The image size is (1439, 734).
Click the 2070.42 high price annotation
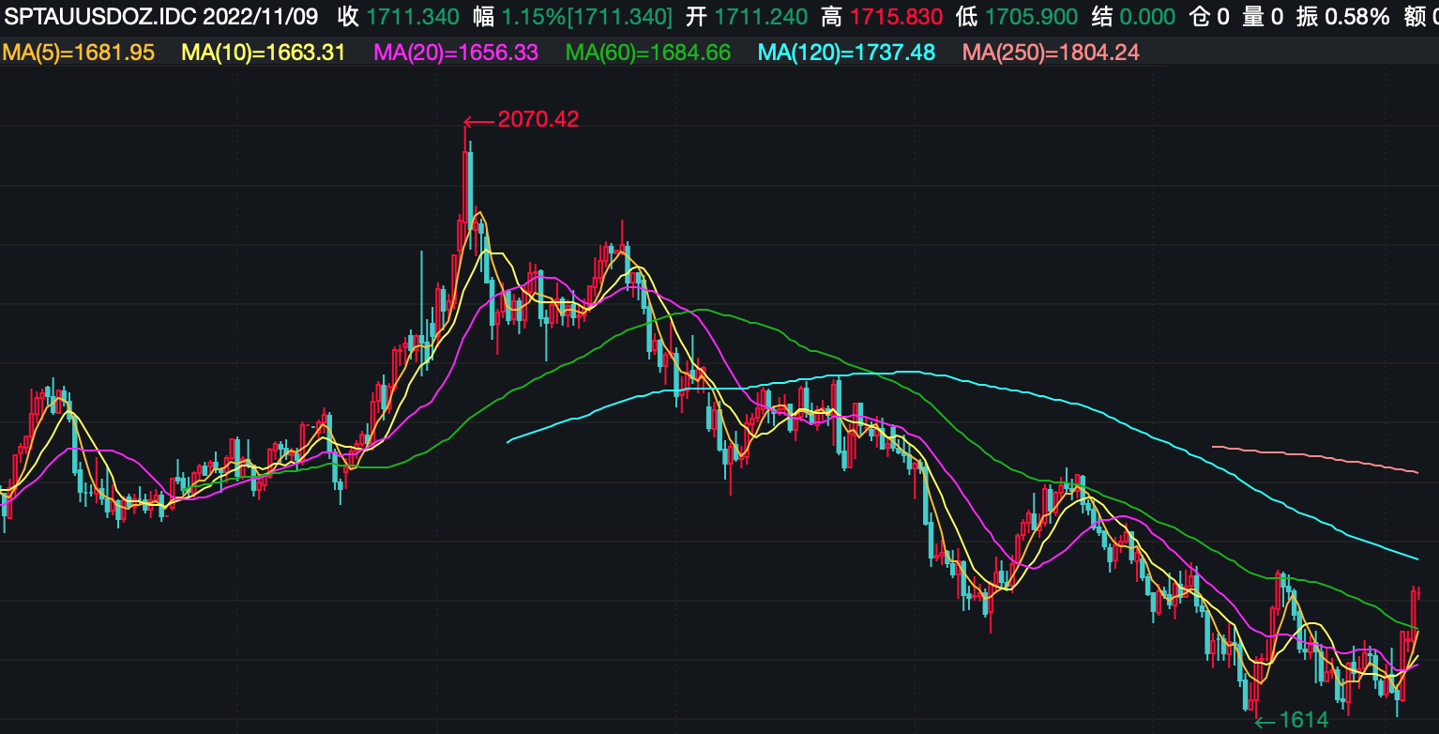[x=538, y=119]
